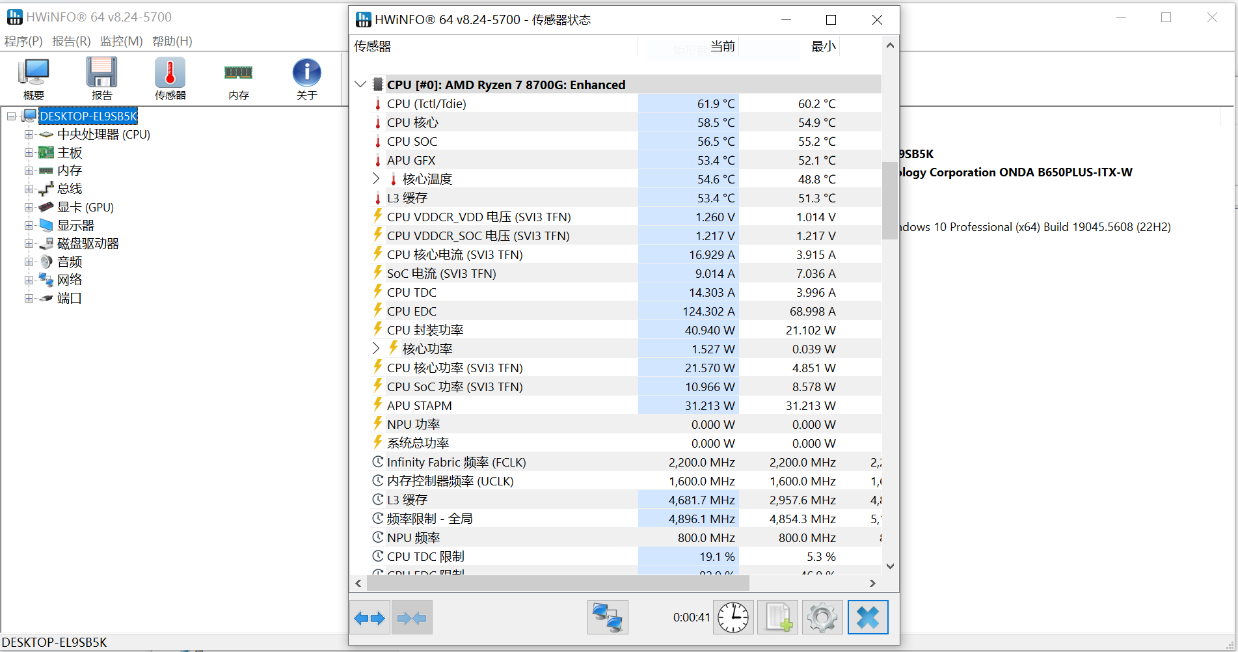The width and height of the screenshot is (1238, 652).
Task: Close sensors with the blue X button
Action: (x=868, y=617)
